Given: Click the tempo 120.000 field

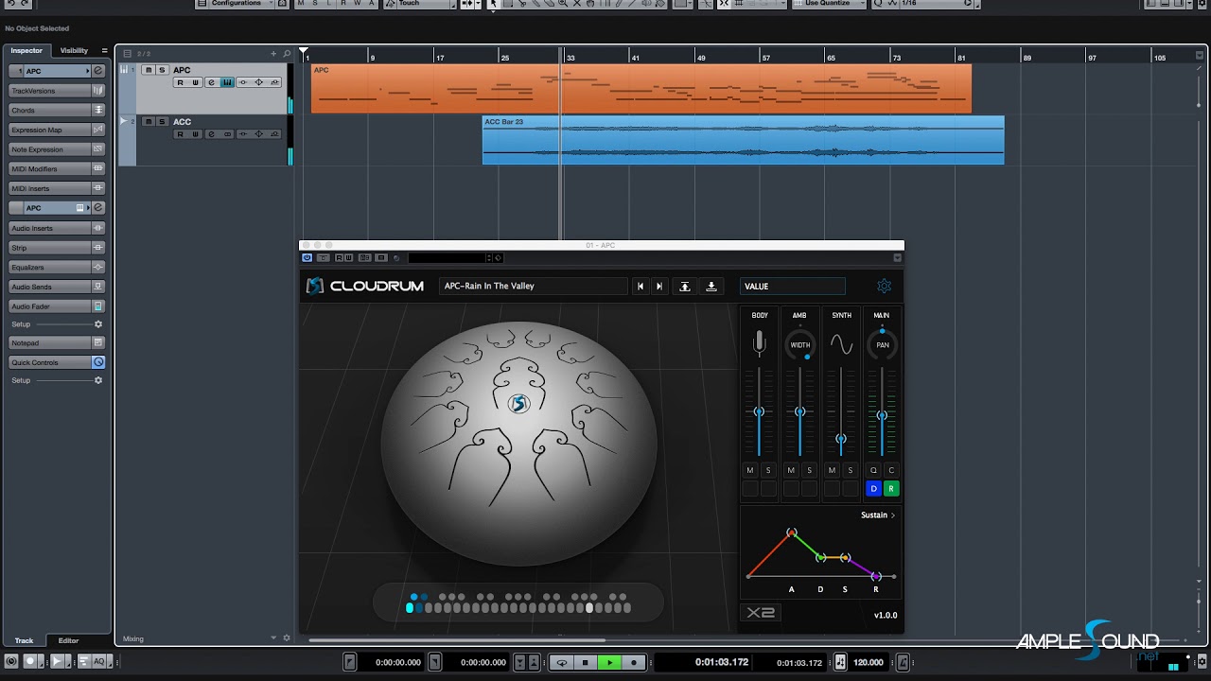Looking at the screenshot, I should tap(869, 662).
